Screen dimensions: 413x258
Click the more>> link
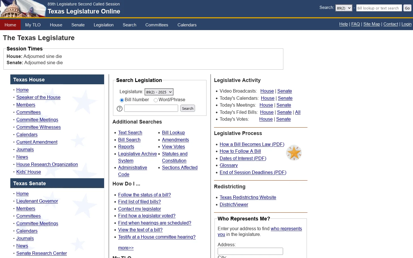pyautogui.click(x=126, y=248)
